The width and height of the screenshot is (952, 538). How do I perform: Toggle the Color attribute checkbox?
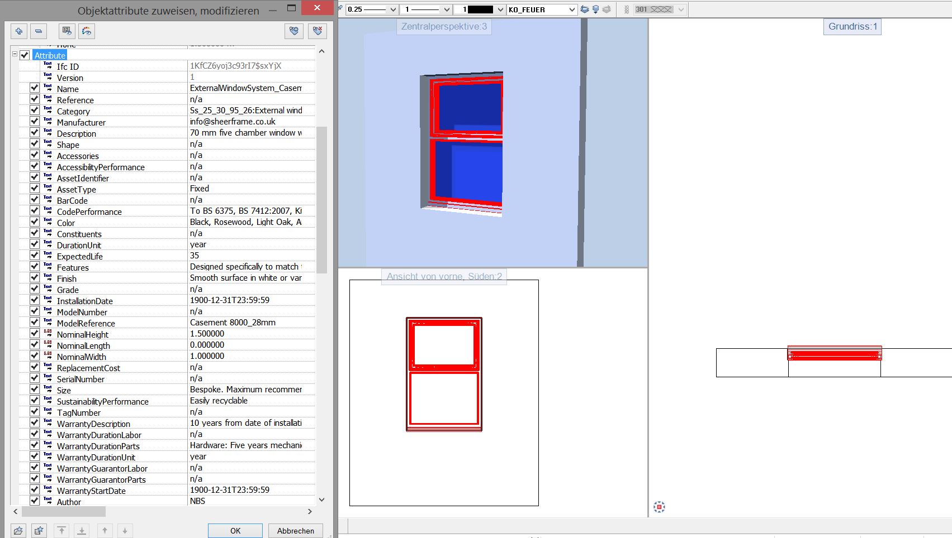[35, 222]
